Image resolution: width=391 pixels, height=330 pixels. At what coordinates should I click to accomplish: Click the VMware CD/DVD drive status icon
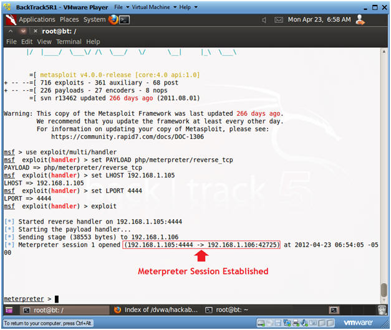[x=270, y=323]
